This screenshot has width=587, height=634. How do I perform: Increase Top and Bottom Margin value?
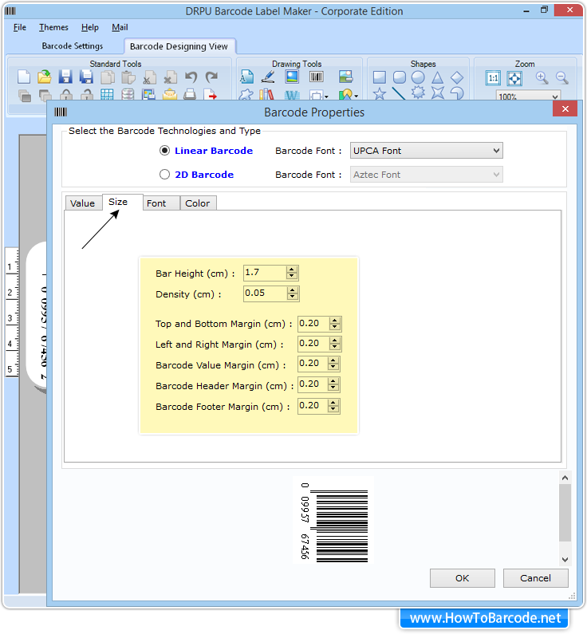point(334,321)
